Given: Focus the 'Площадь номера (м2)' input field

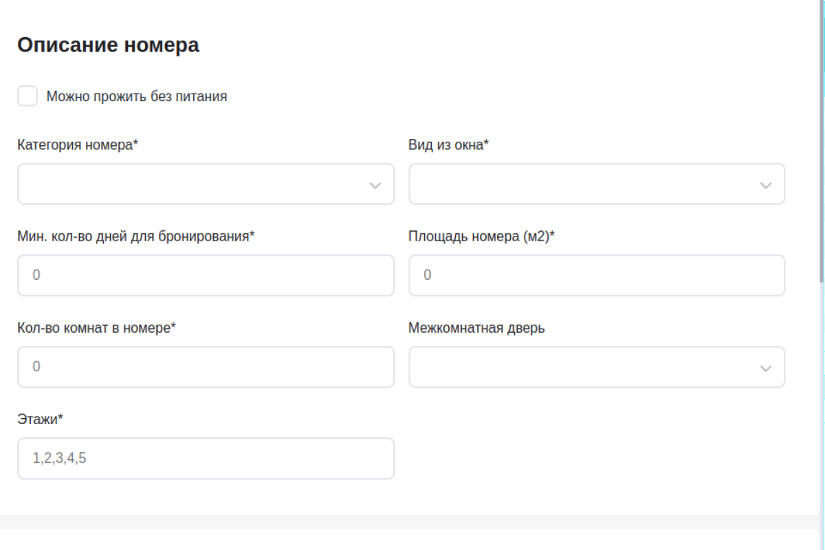Looking at the screenshot, I should tap(597, 276).
